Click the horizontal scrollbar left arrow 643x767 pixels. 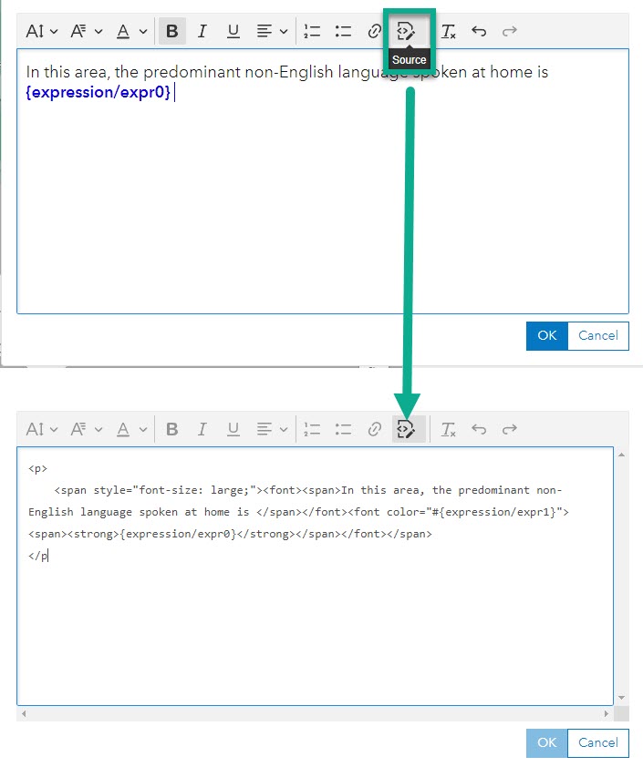[x=24, y=713]
